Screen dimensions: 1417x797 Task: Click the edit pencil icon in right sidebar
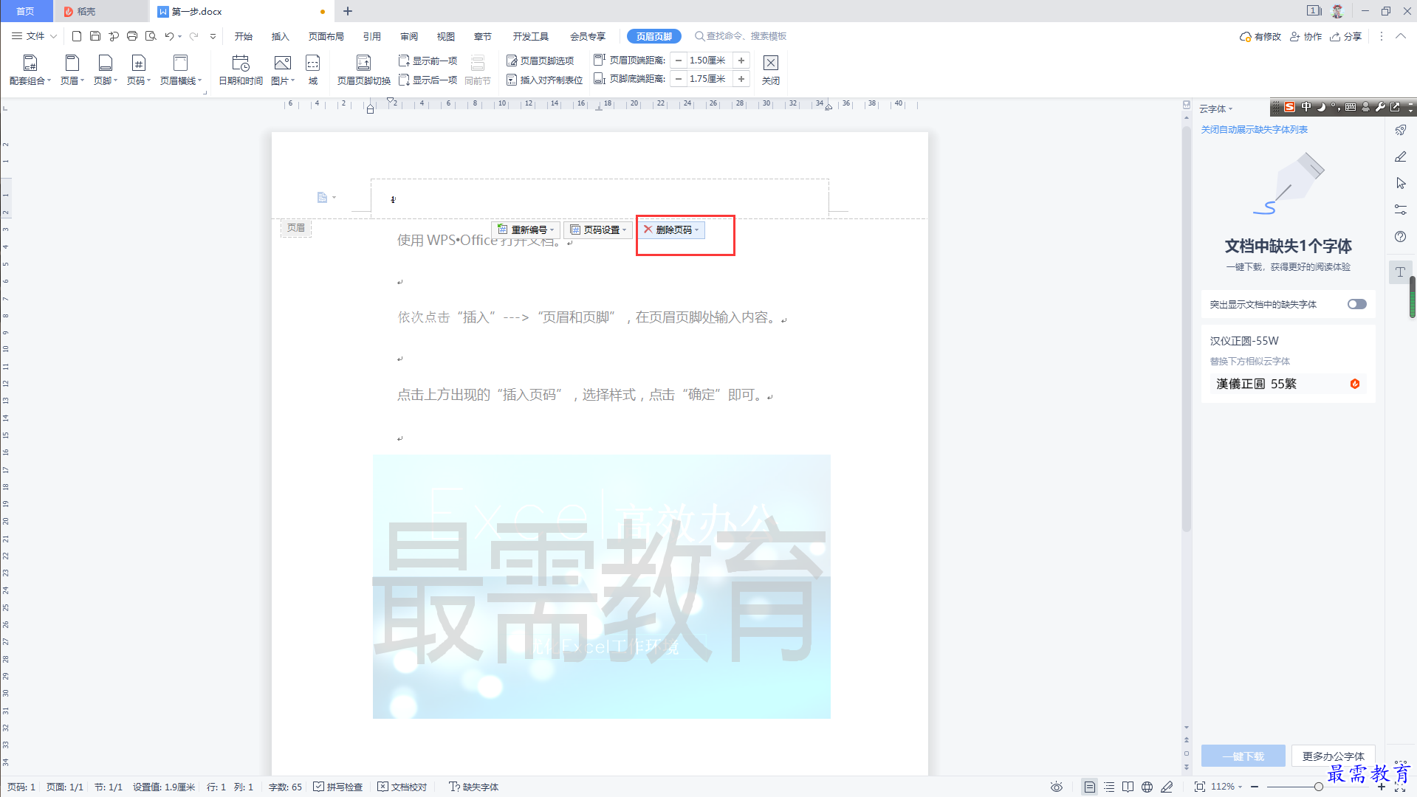1401,156
